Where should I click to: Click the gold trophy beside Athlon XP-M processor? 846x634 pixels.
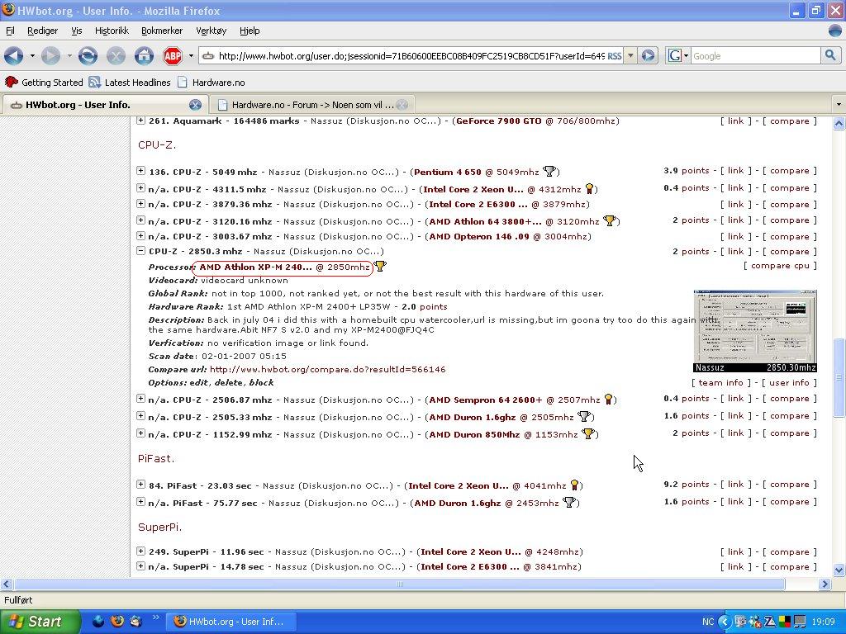380,267
